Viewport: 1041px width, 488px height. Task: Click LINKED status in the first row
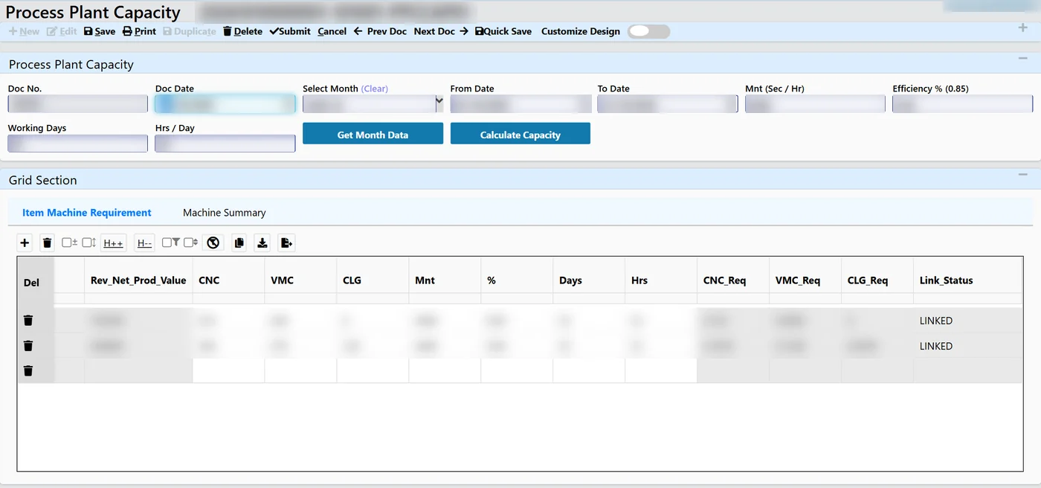[x=936, y=321]
